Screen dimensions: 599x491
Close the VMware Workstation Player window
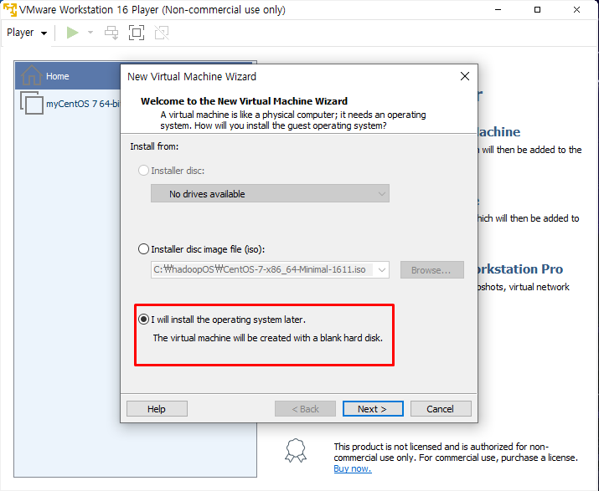pos(577,9)
